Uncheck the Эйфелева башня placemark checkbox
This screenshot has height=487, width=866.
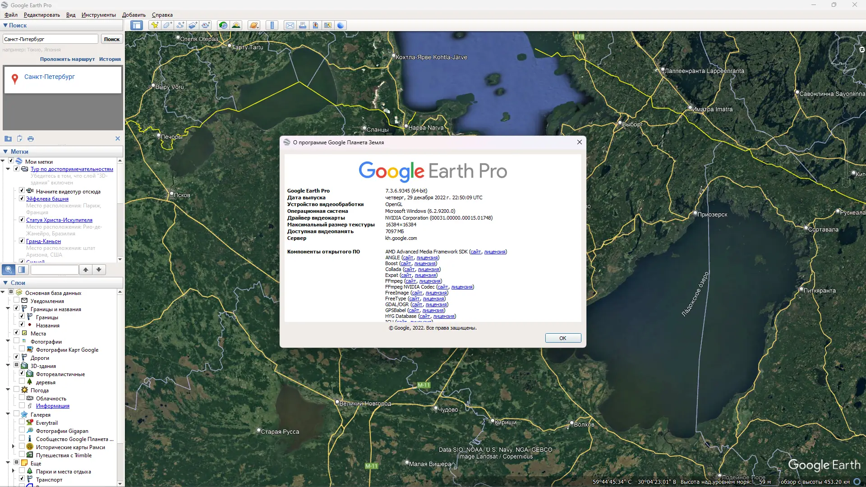pos(22,198)
